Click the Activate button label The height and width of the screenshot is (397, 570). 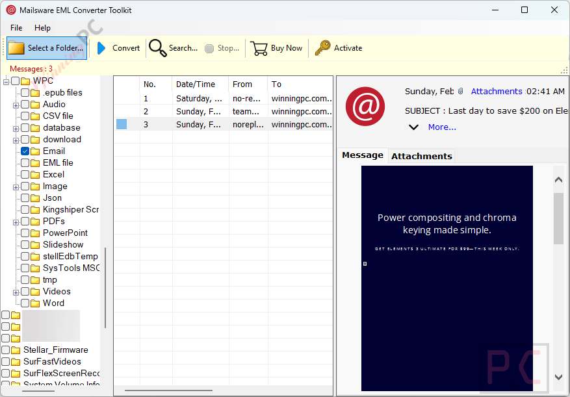(x=348, y=48)
